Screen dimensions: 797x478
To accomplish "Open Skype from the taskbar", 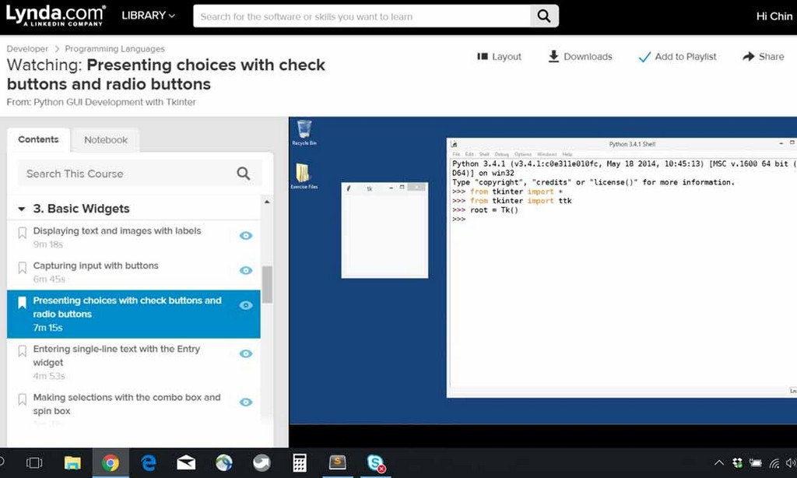I will click(376, 463).
